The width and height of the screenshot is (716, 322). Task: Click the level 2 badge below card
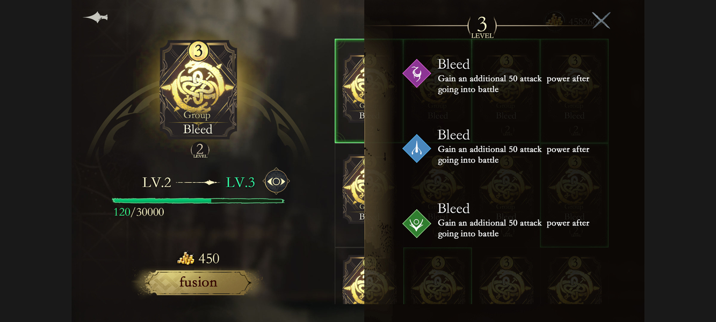(200, 150)
